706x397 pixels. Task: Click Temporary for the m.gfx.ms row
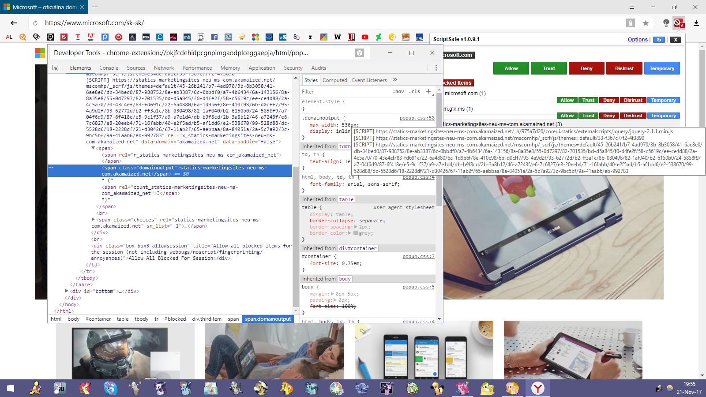tap(664, 116)
